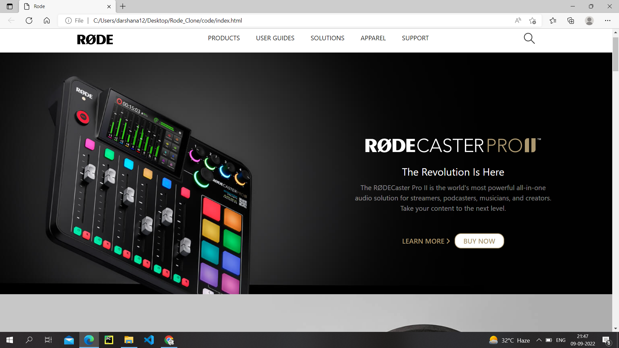Select the SOLUTIONS navigation item
619x348 pixels.
(327, 38)
